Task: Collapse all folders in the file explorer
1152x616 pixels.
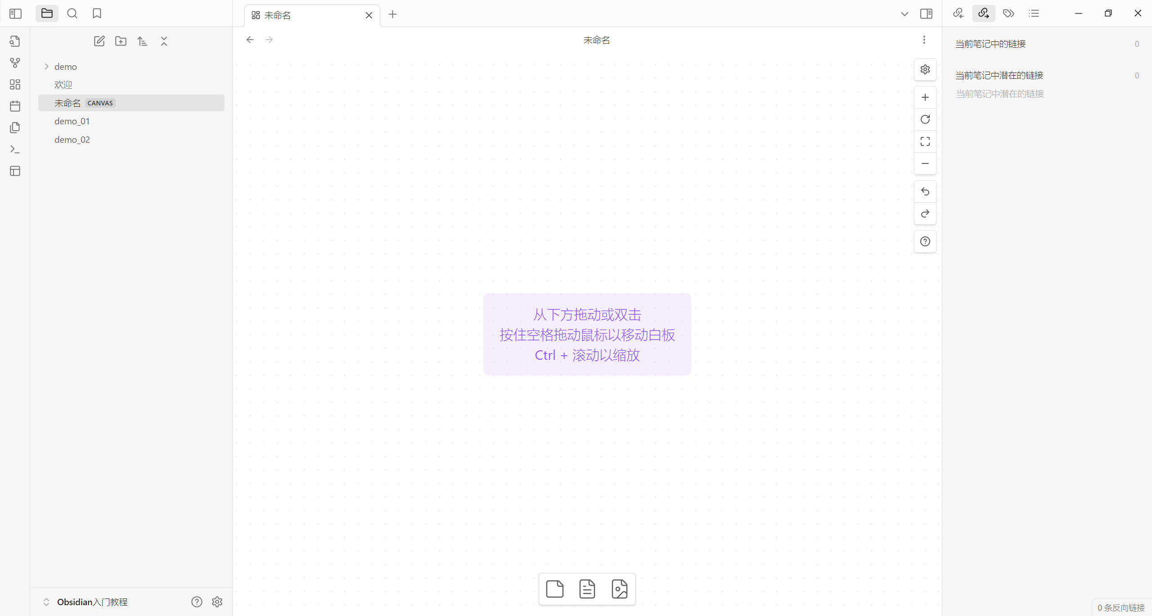Action: [x=164, y=41]
